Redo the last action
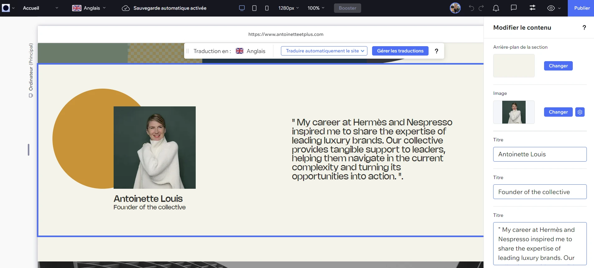This screenshot has width=594, height=268. [481, 8]
